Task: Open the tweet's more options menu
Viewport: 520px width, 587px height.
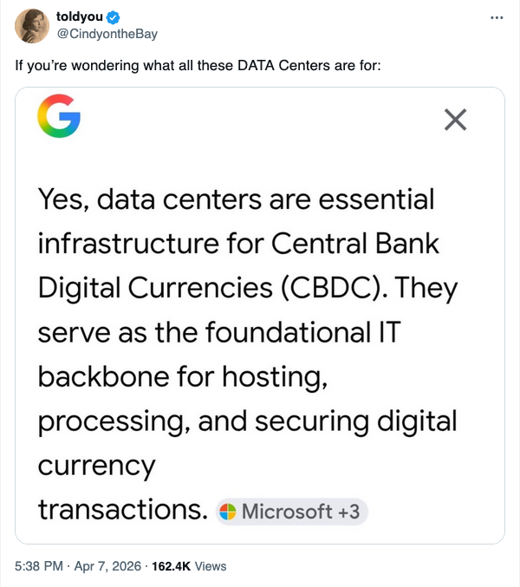Action: [x=496, y=17]
